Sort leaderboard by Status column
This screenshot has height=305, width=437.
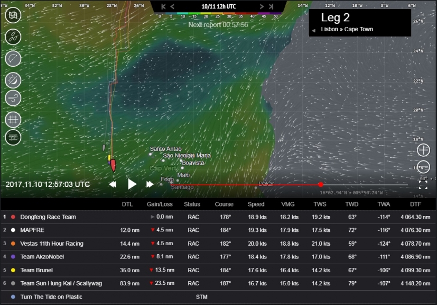tap(192, 204)
